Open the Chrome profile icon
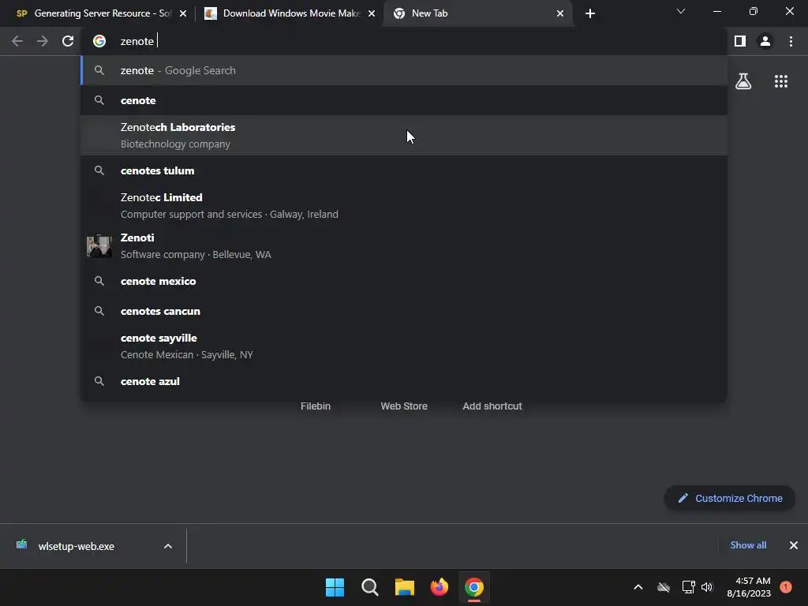The width and height of the screenshot is (808, 606). point(765,41)
